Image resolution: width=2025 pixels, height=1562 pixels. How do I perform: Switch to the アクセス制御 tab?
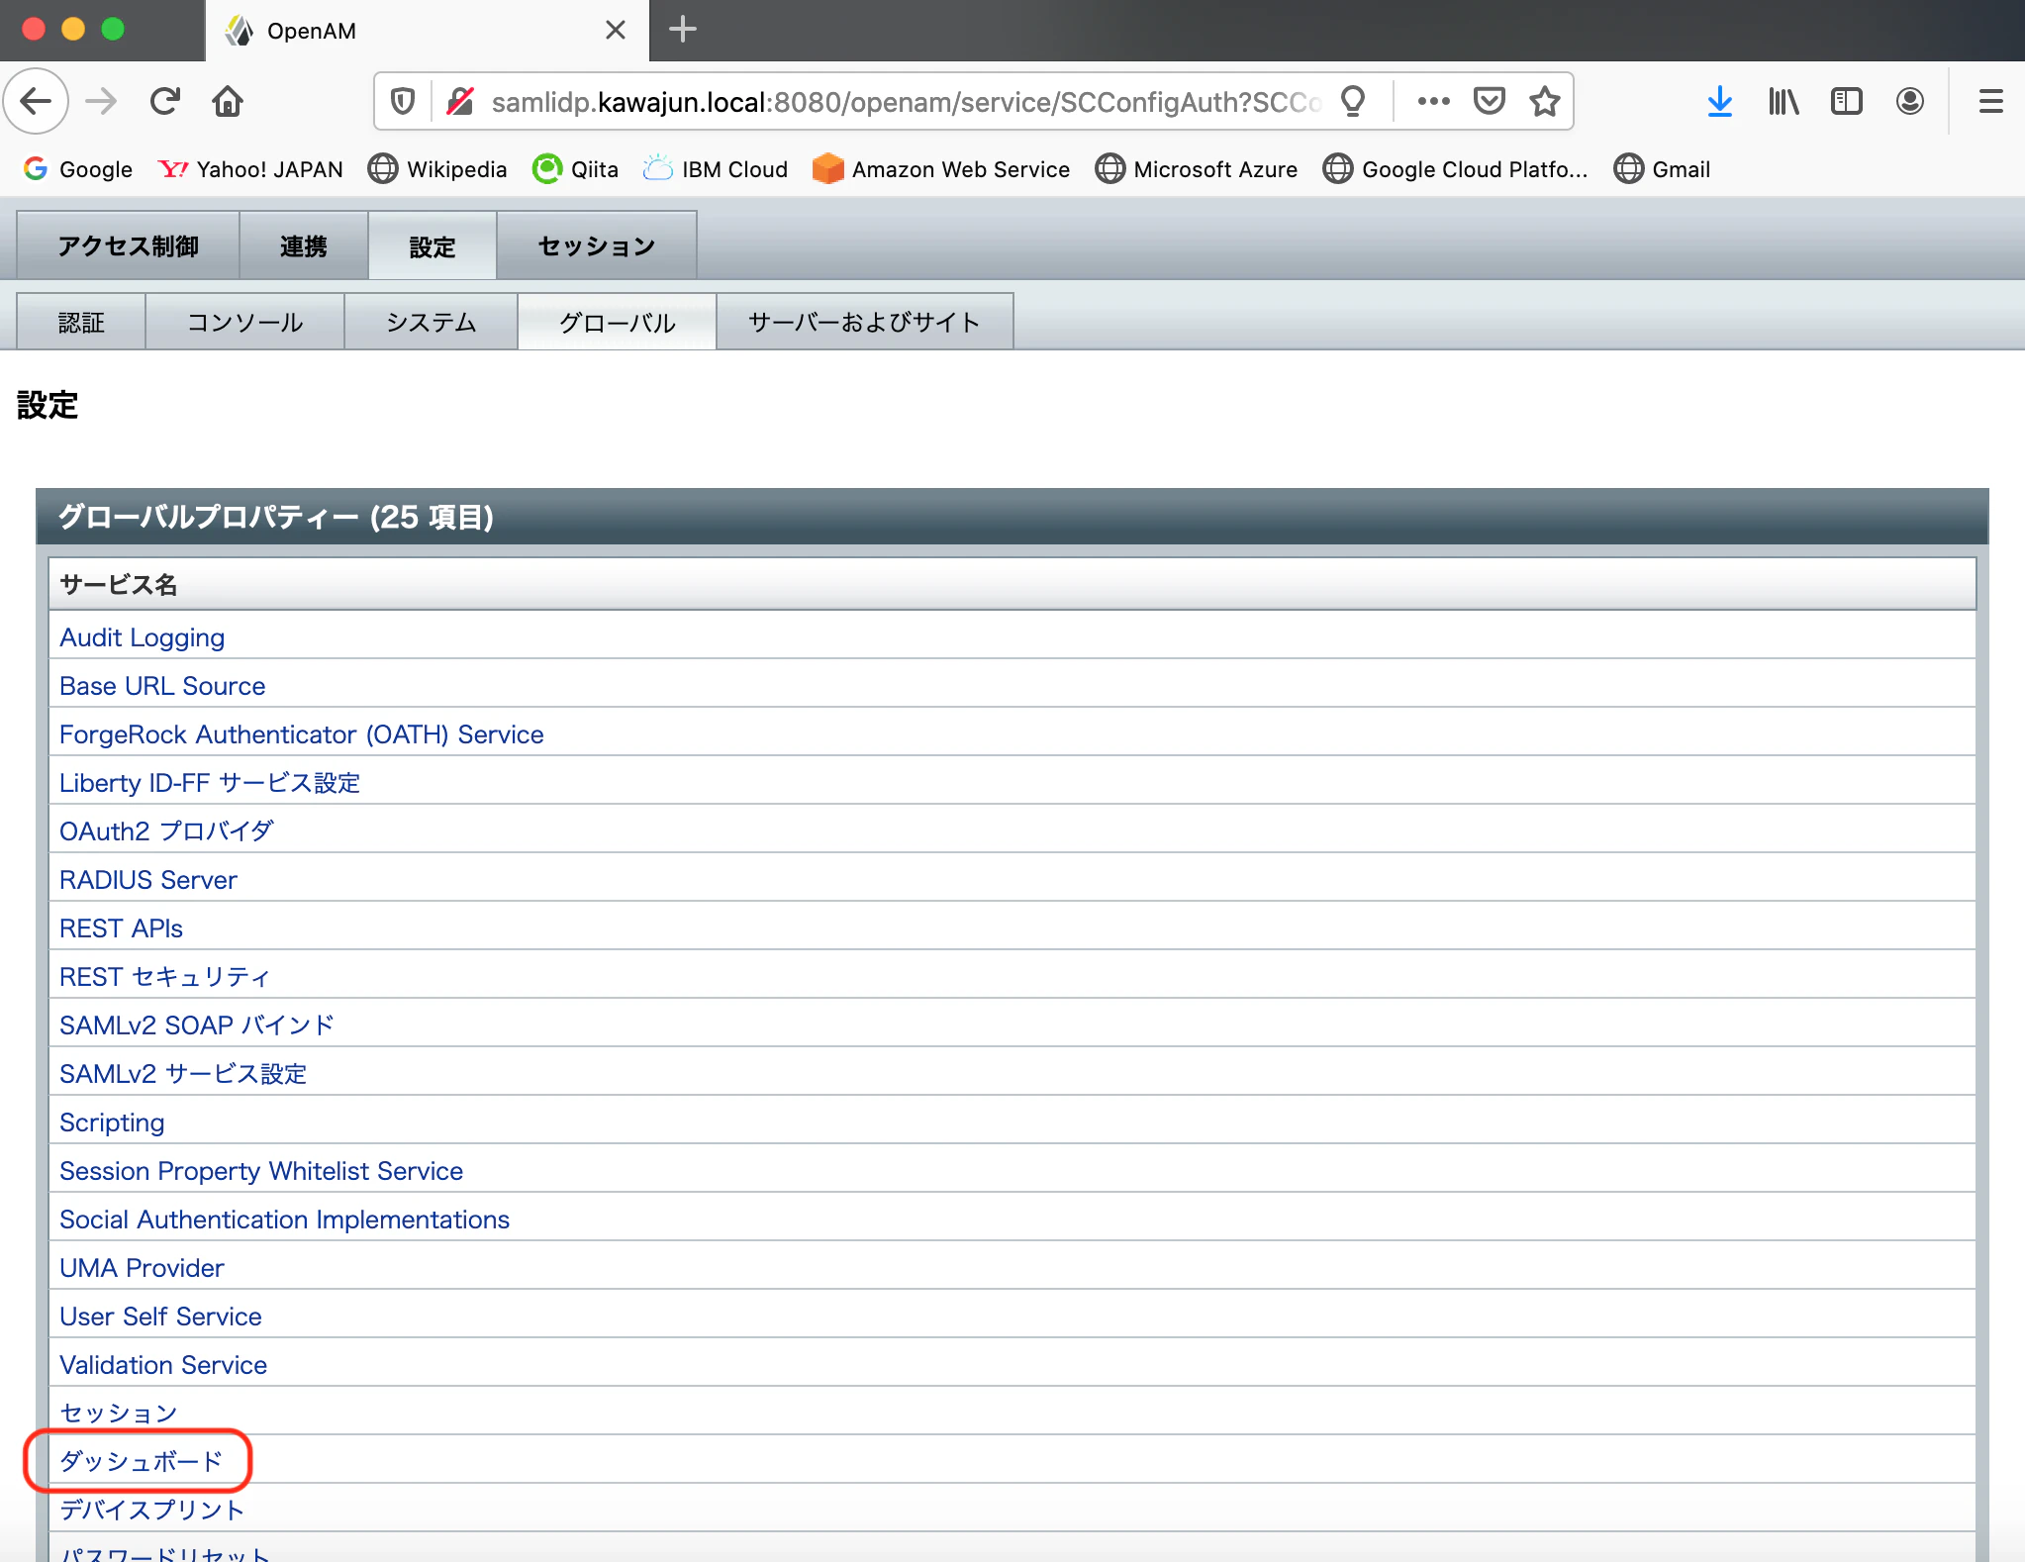[x=129, y=245]
